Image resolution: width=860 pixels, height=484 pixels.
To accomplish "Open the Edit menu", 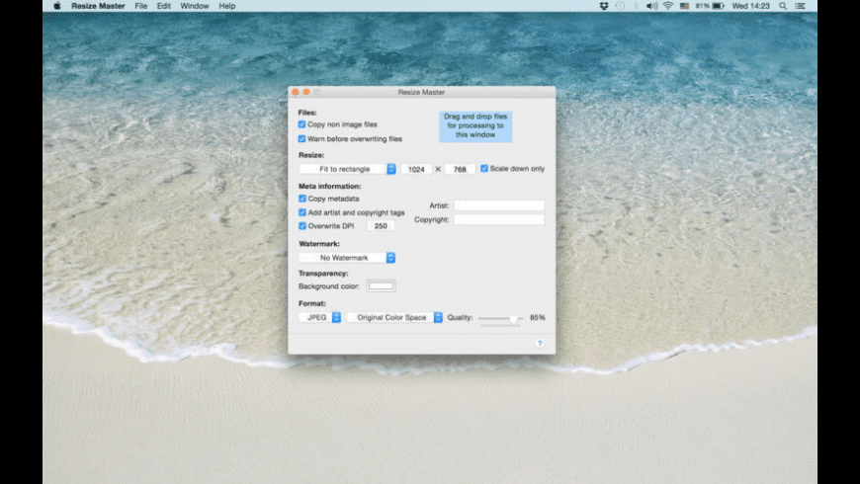I will (x=163, y=6).
